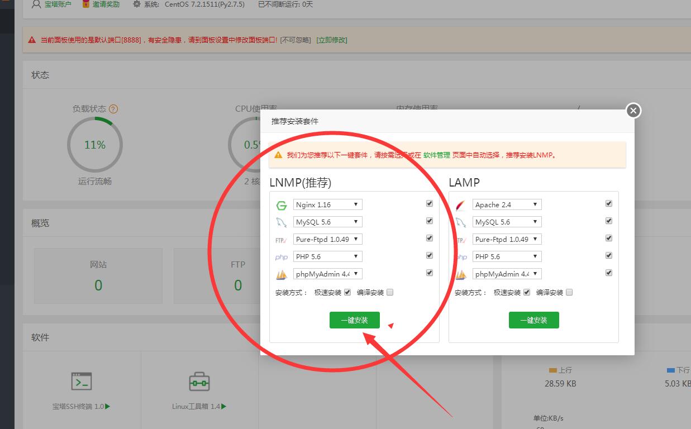
Task: Click the 负载状态 help question mark icon
Action: tap(113, 109)
